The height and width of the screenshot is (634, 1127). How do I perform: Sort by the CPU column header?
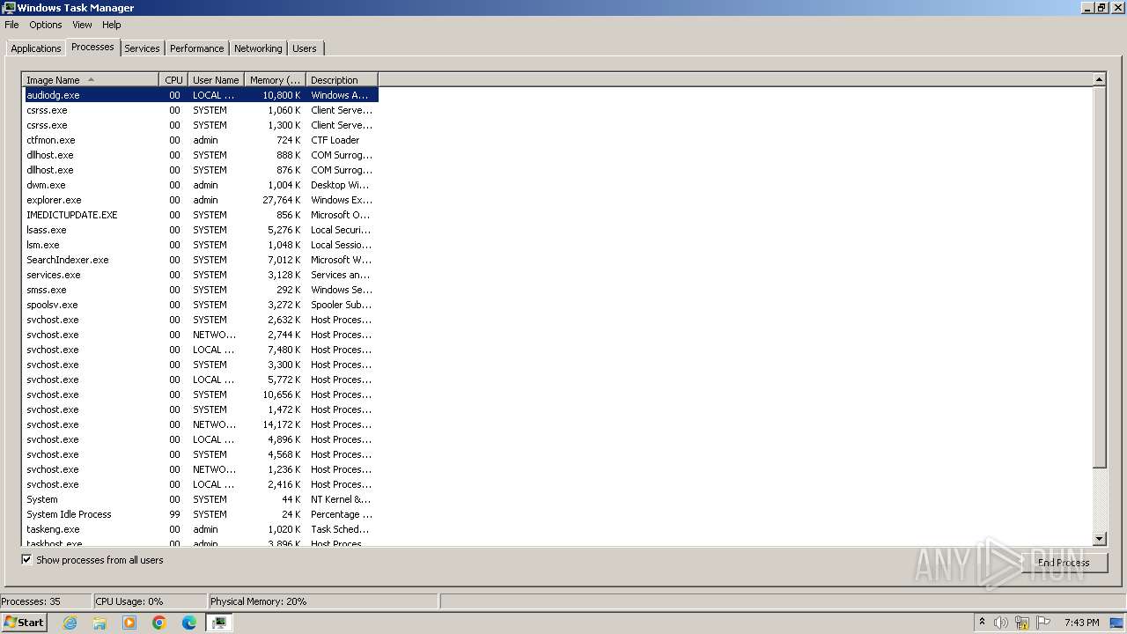[x=173, y=80]
